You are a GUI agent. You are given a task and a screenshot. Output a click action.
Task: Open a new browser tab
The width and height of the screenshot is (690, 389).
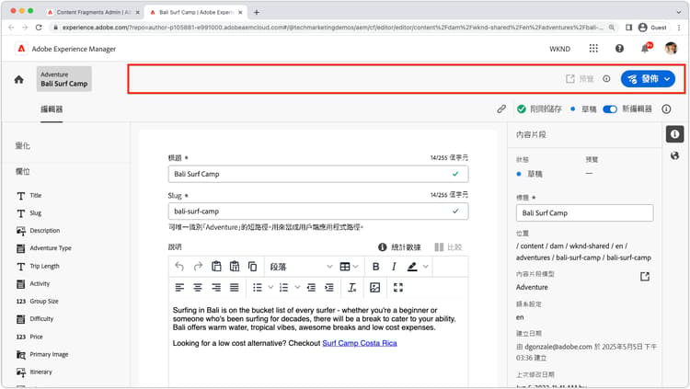coord(257,12)
